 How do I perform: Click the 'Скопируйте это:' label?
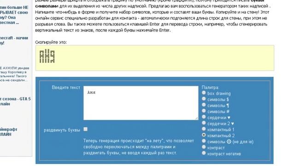pos(51,42)
